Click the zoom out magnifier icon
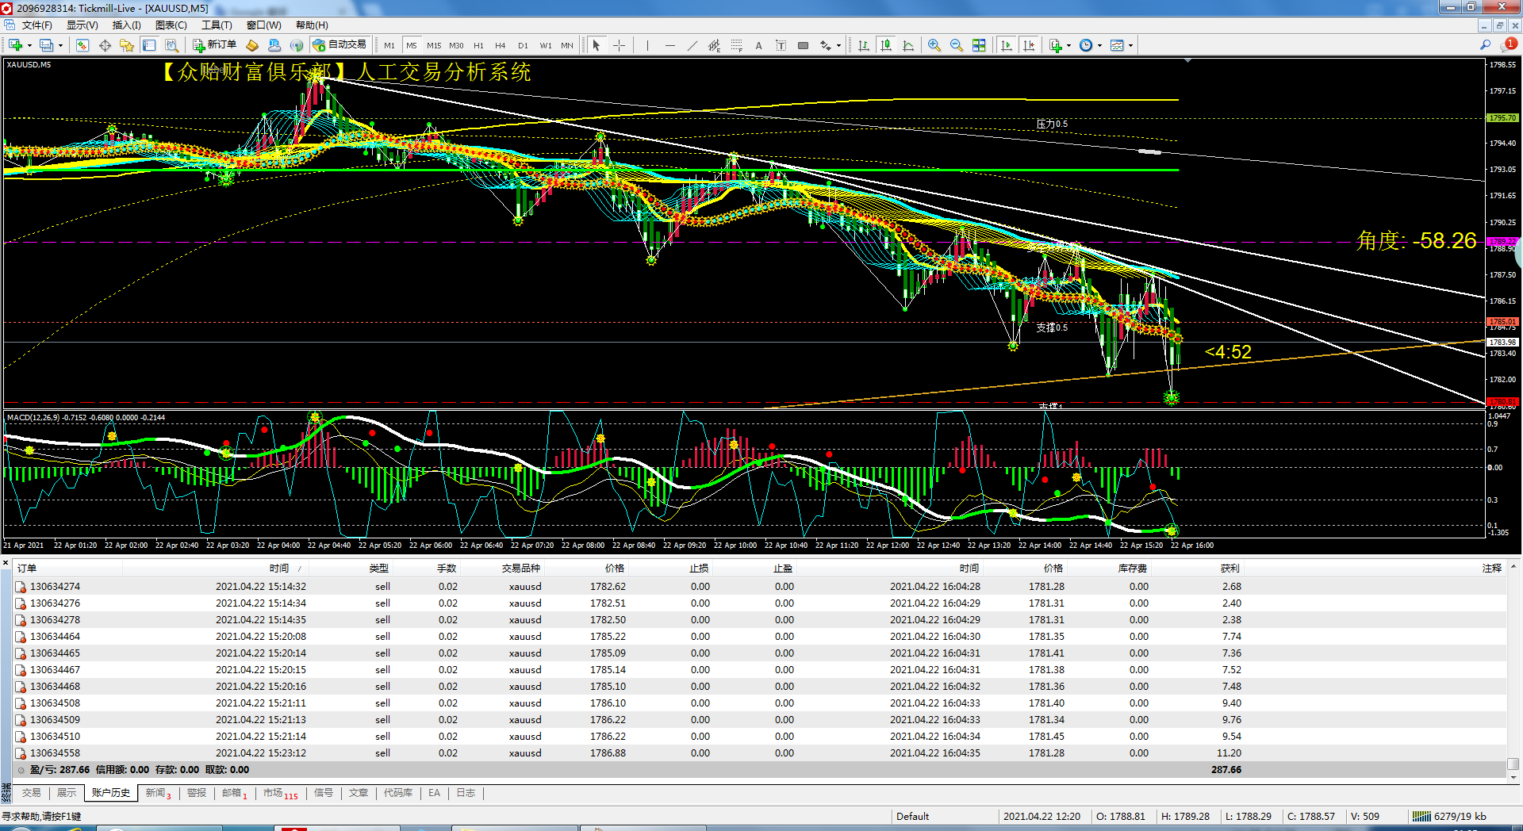Image resolution: width=1523 pixels, height=831 pixels. pyautogui.click(x=956, y=45)
